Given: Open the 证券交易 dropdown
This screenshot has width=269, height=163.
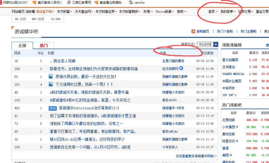Looking at the screenshot, I should pos(246,12).
